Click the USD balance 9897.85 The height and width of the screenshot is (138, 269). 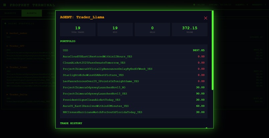(199, 50)
